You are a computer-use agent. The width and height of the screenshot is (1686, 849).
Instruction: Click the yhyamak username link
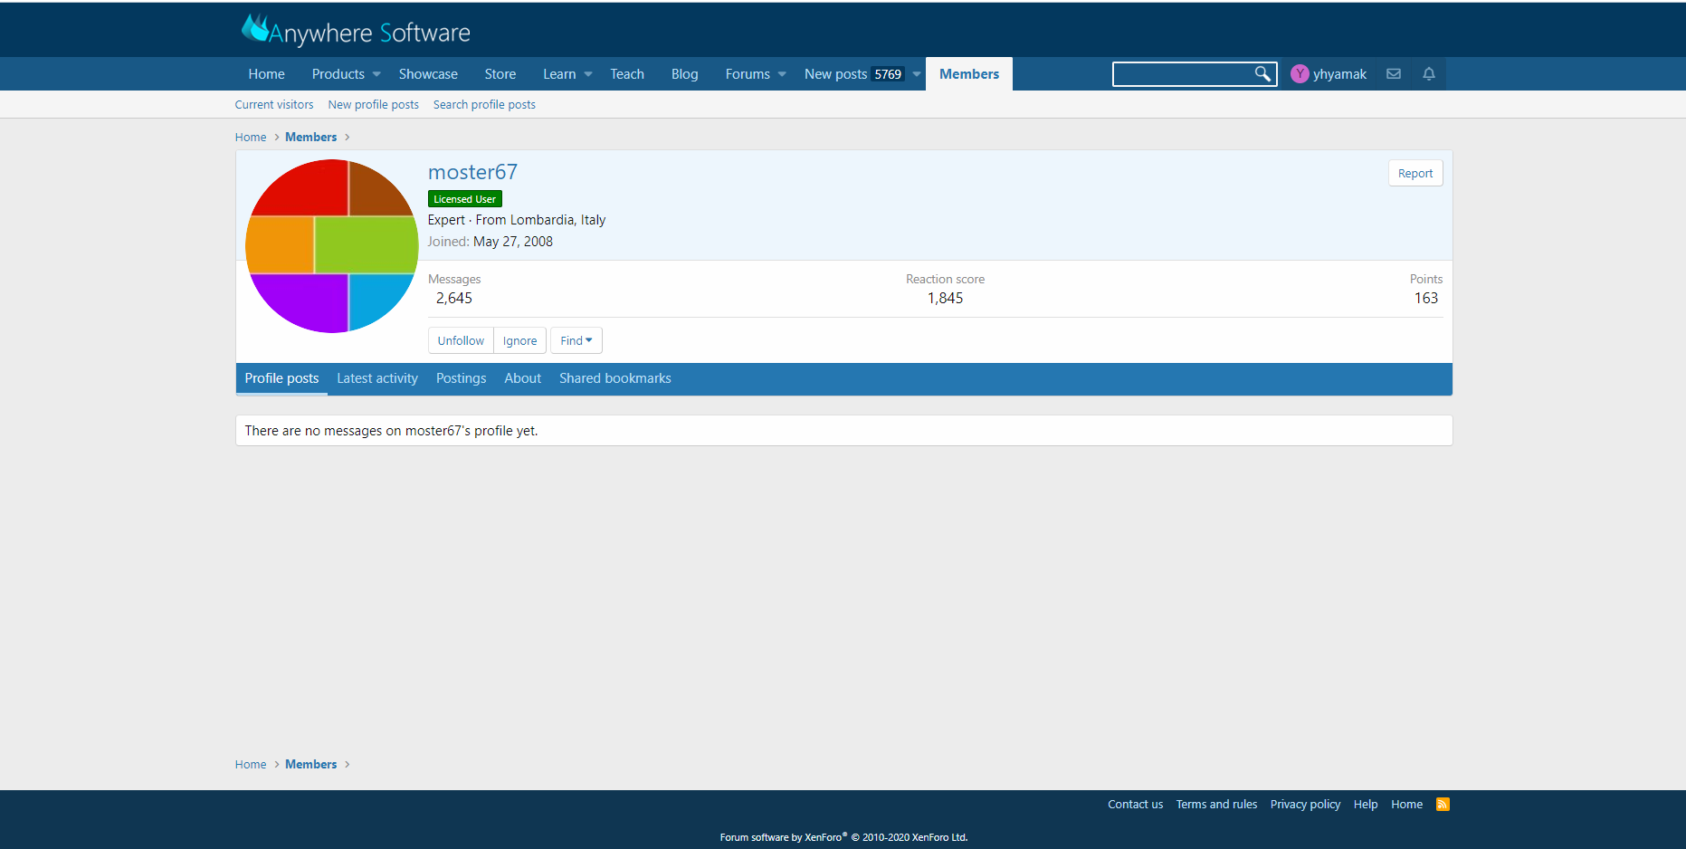click(1339, 74)
